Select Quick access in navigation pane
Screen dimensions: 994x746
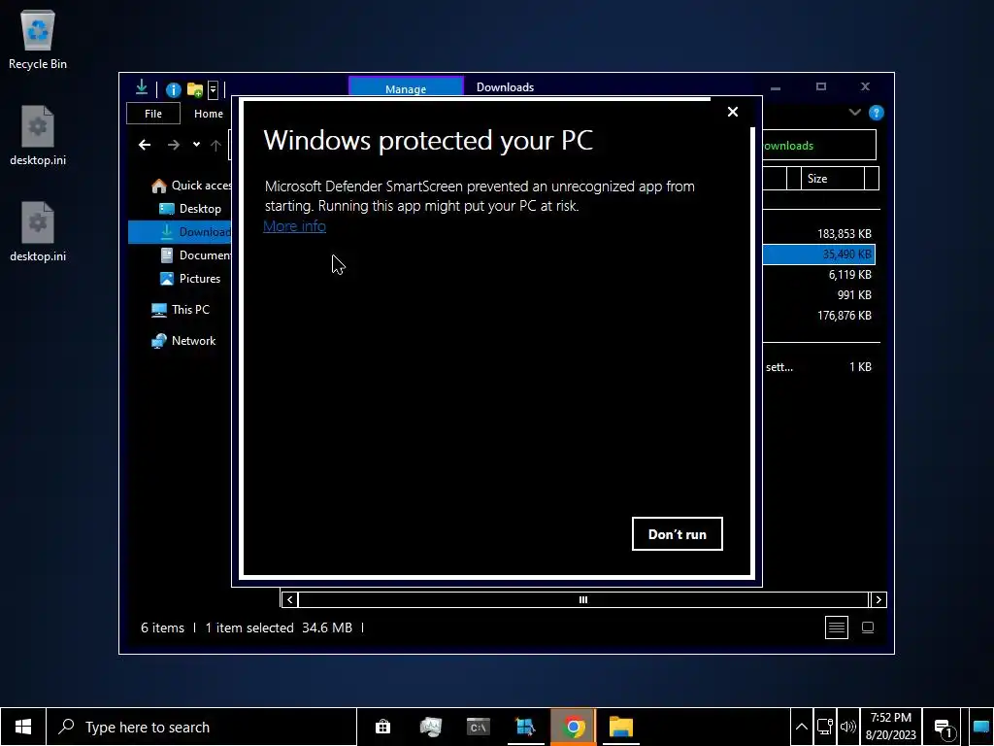pyautogui.click(x=191, y=186)
